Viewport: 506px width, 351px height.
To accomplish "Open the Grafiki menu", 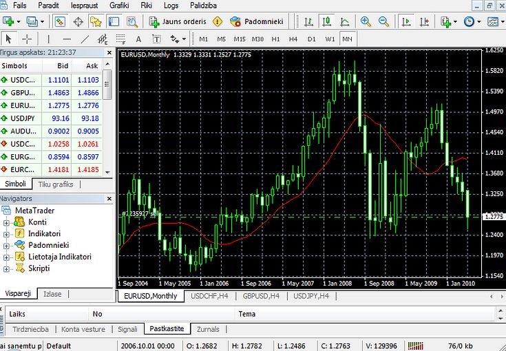I will point(118,5).
